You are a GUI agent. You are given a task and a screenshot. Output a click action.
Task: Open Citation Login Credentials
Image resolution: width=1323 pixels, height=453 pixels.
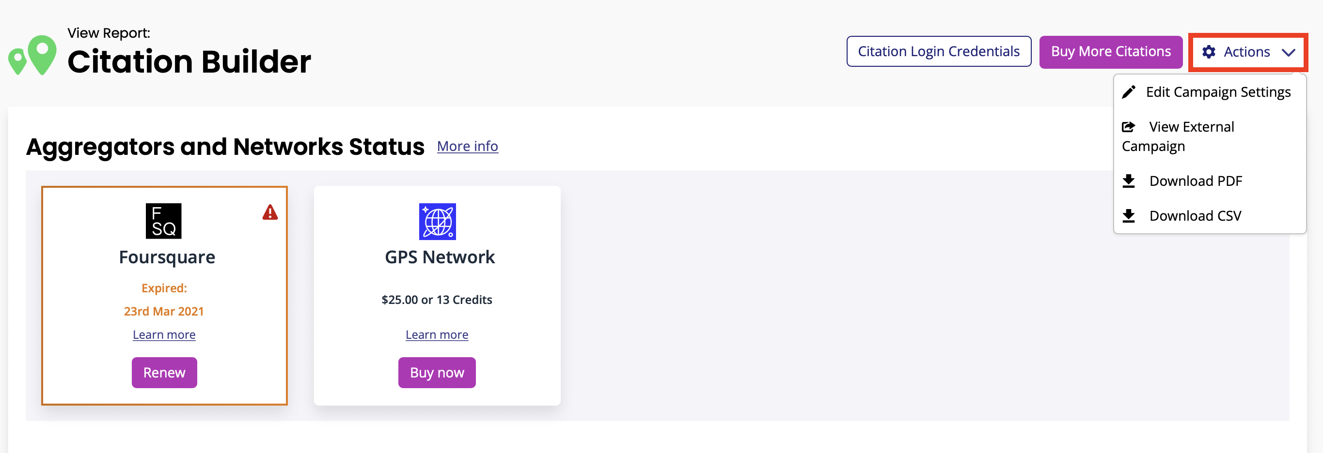pos(938,52)
